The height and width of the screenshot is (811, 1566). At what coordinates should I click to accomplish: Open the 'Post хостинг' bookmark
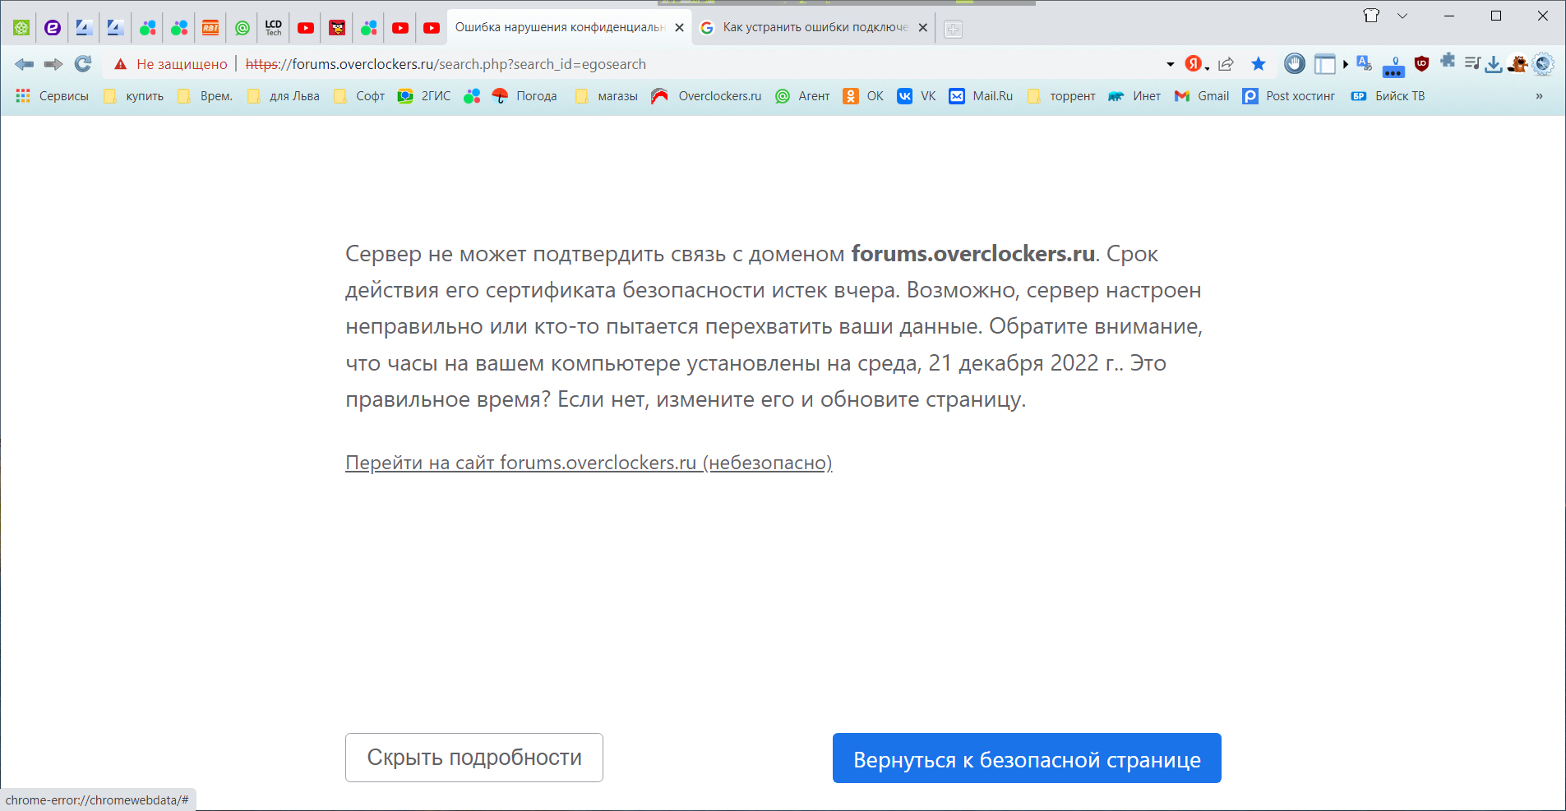pos(1289,96)
